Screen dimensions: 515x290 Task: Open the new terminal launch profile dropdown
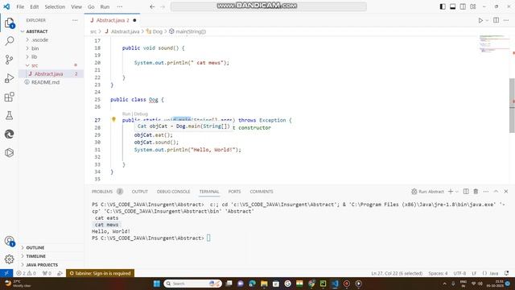coord(457,192)
